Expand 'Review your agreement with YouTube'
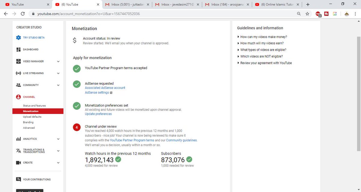 pos(265,63)
